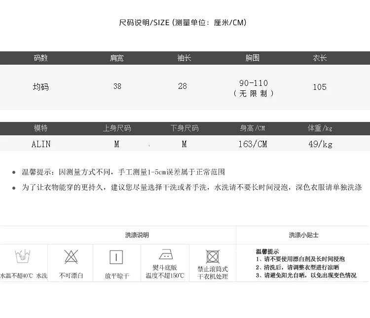Image resolution: width=370 pixels, height=318 pixels.
Task: Click the 码数 column header
Action: [40, 58]
